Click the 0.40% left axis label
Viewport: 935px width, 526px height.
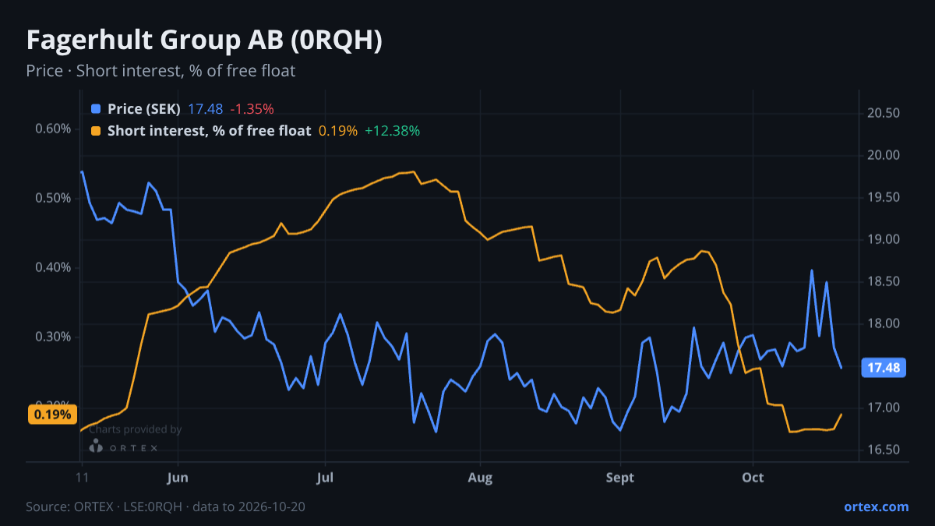coord(54,267)
